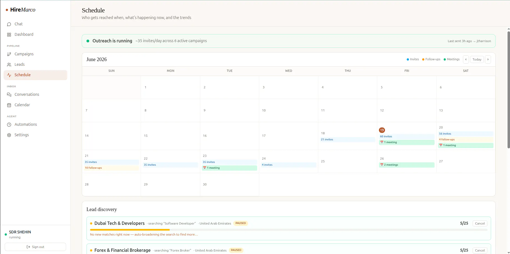Viewport: 510px width, 254px height.
Task: Open the Leads page
Action: point(35,65)
